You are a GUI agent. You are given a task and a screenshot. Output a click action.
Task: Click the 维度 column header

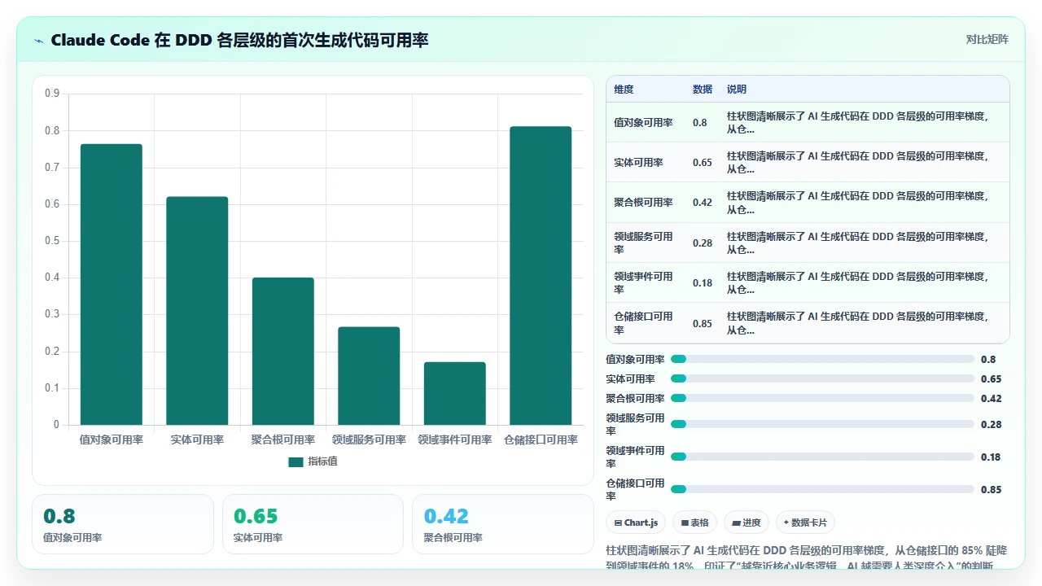coord(624,90)
